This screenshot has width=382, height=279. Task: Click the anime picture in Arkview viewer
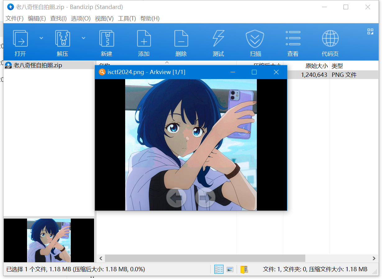click(x=191, y=145)
